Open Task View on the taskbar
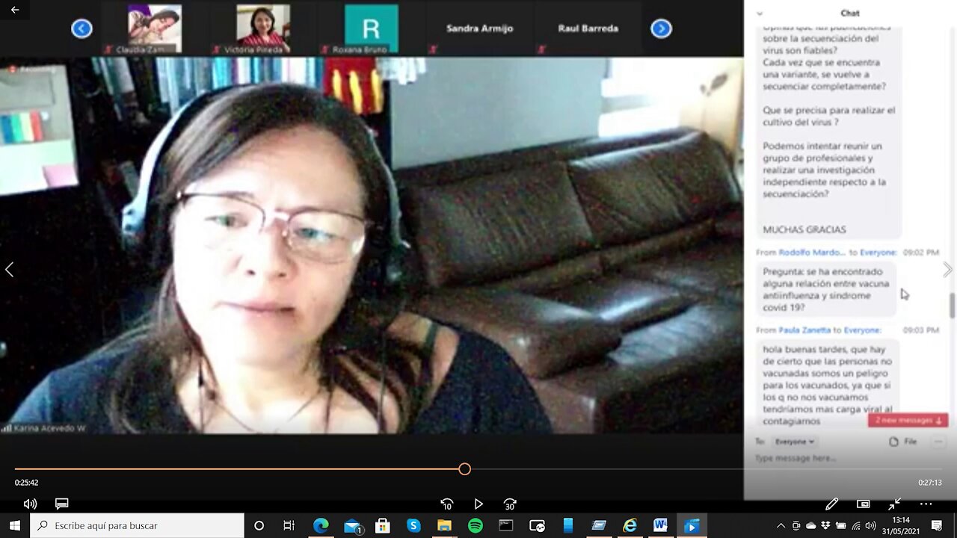Screen dimensions: 957x538 [x=289, y=525]
